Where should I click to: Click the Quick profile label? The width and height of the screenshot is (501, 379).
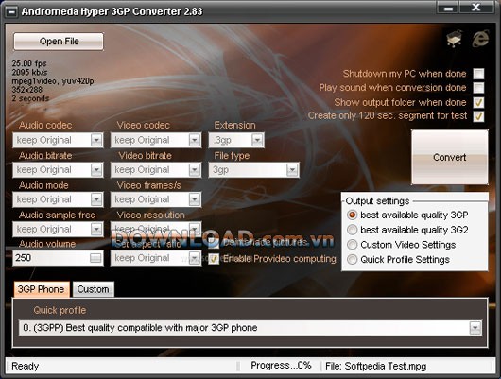[60, 310]
